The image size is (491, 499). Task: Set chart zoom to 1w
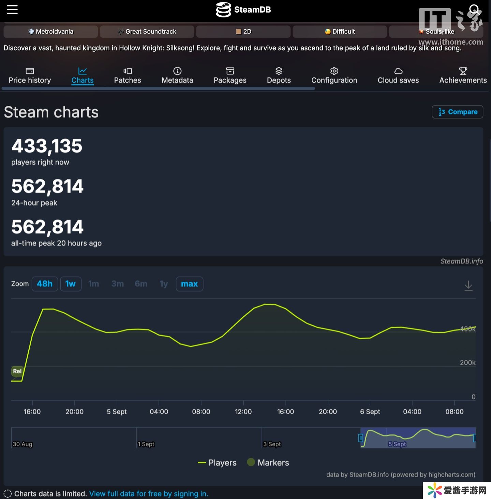coord(71,284)
